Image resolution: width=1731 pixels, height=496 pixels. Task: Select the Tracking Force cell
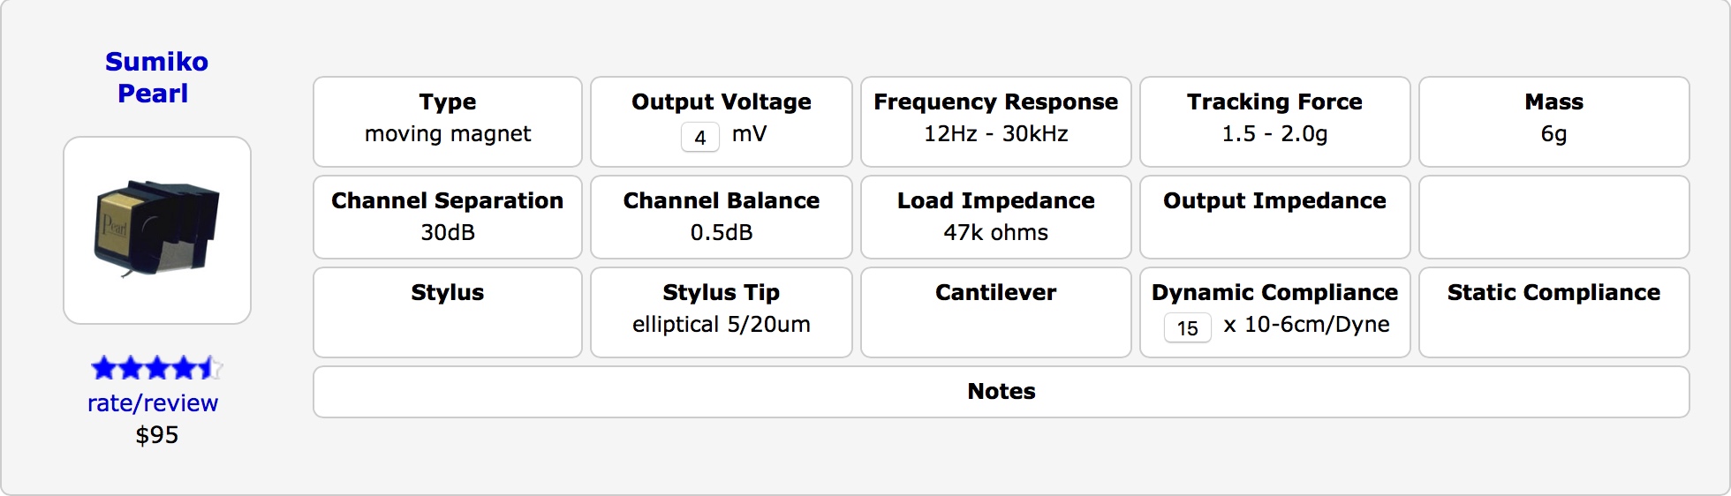(x=1274, y=122)
